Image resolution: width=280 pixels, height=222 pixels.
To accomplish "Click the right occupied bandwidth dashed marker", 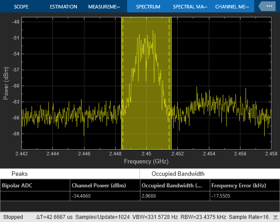I will point(170,84).
